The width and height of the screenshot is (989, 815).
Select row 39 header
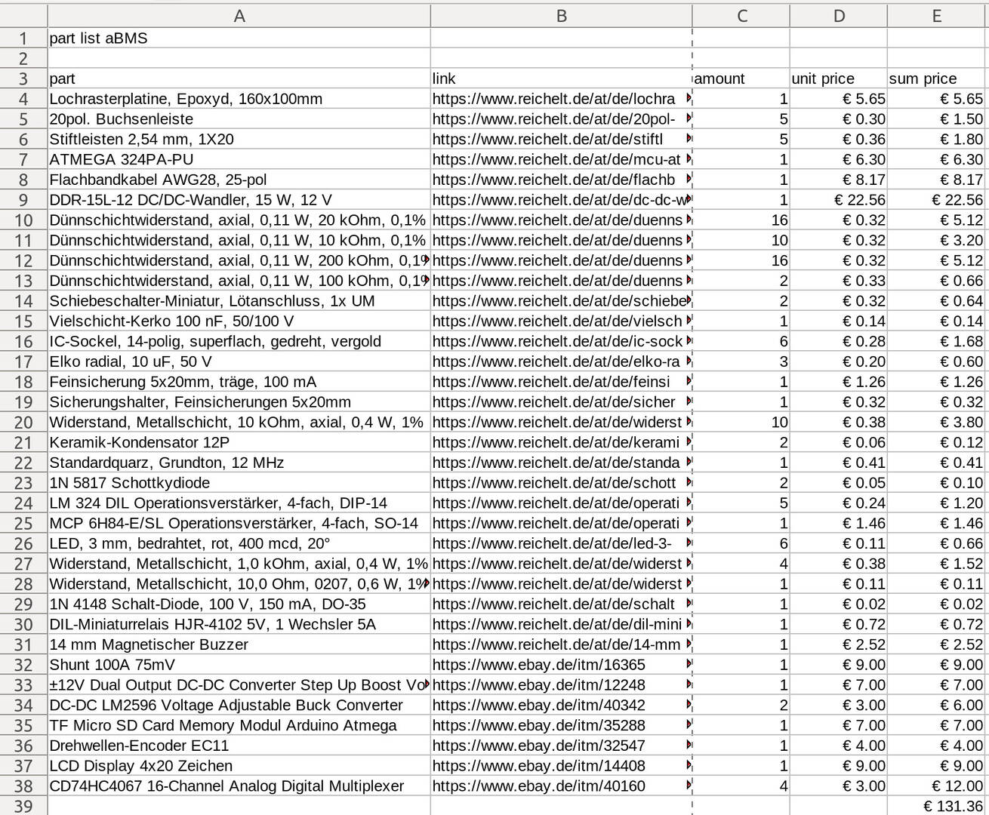pos(23,806)
